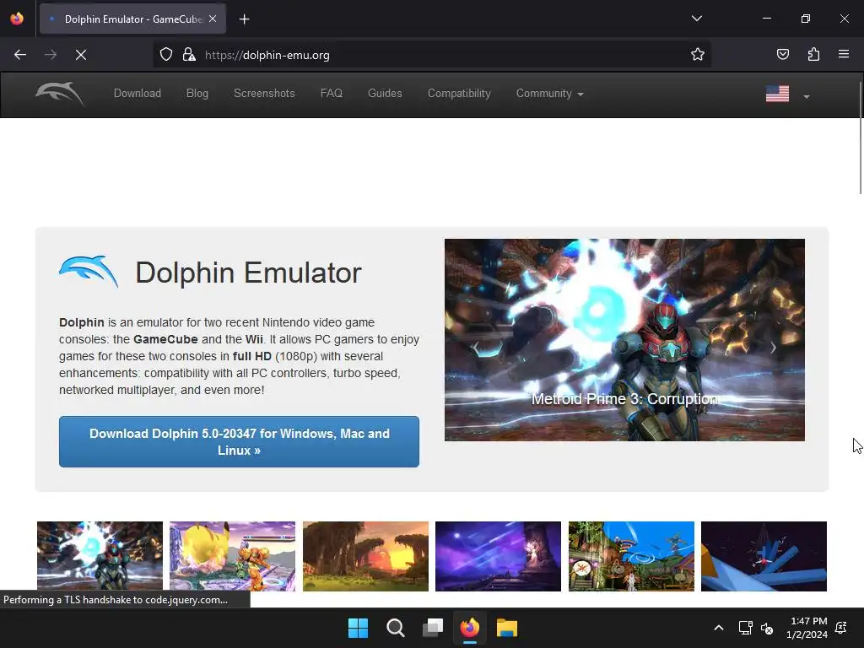The image size is (864, 648).
Task: Open the clock showing 1:47 PM
Action: coord(807,628)
